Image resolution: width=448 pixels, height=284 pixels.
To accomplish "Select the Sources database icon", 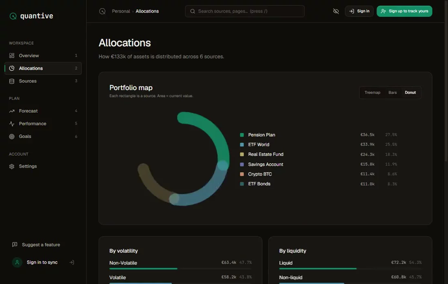I will (x=12, y=81).
